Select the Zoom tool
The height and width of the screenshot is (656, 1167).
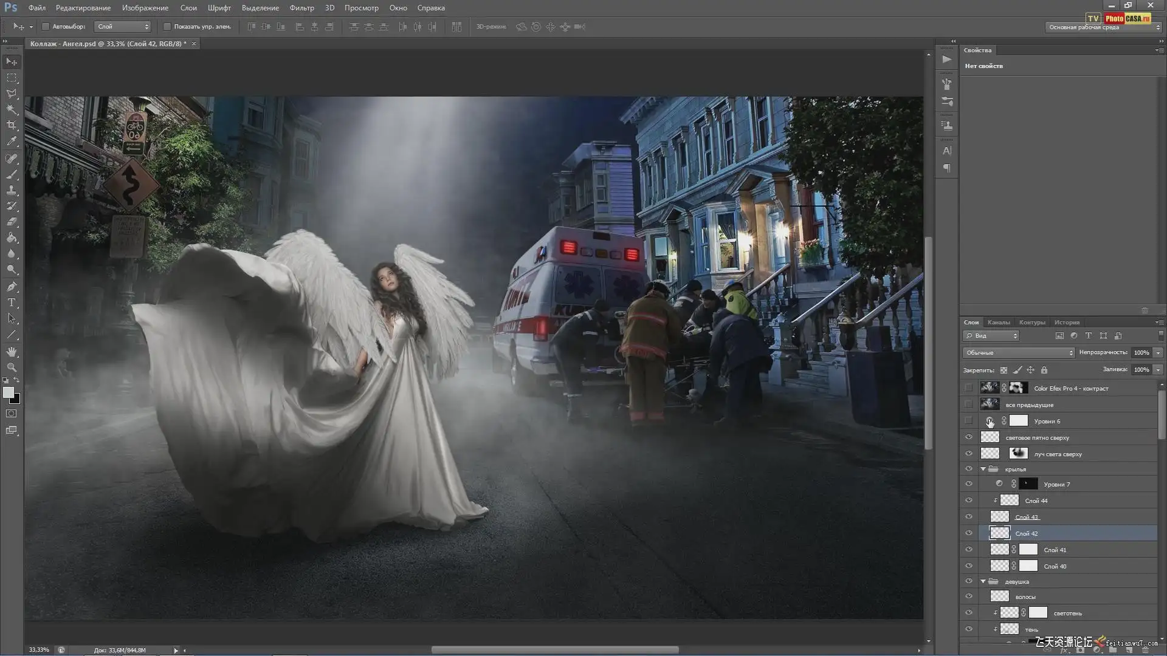click(12, 367)
